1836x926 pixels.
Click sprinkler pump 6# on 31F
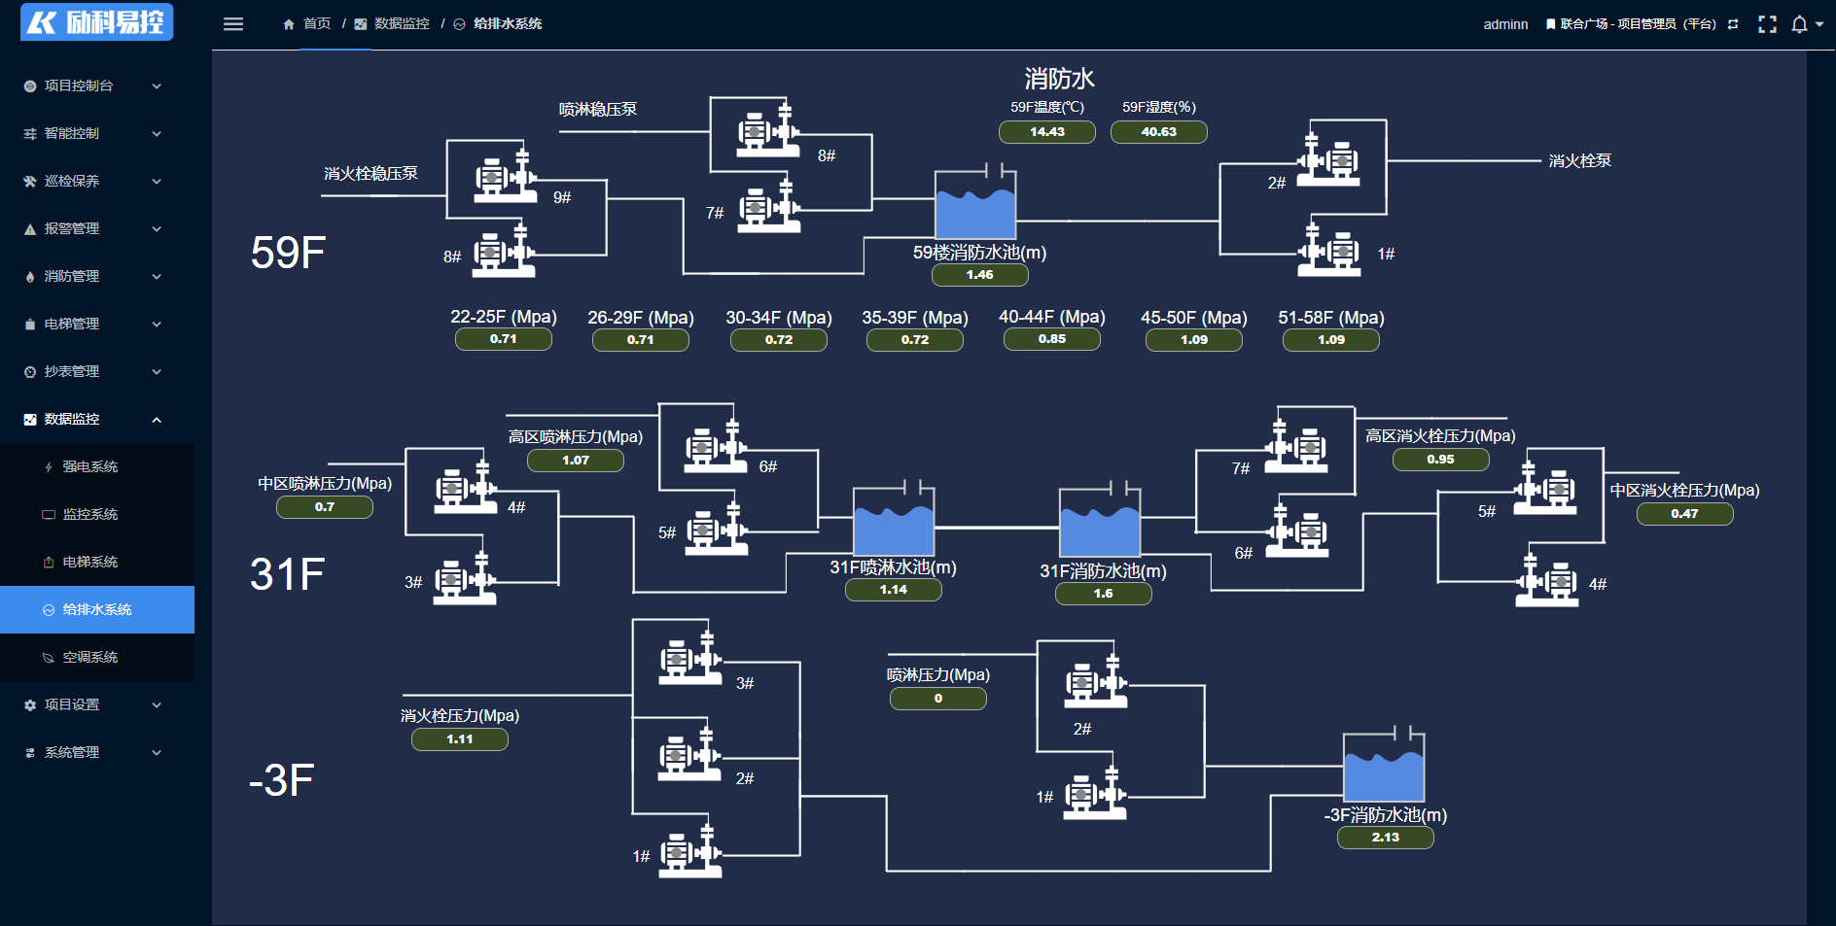(715, 447)
